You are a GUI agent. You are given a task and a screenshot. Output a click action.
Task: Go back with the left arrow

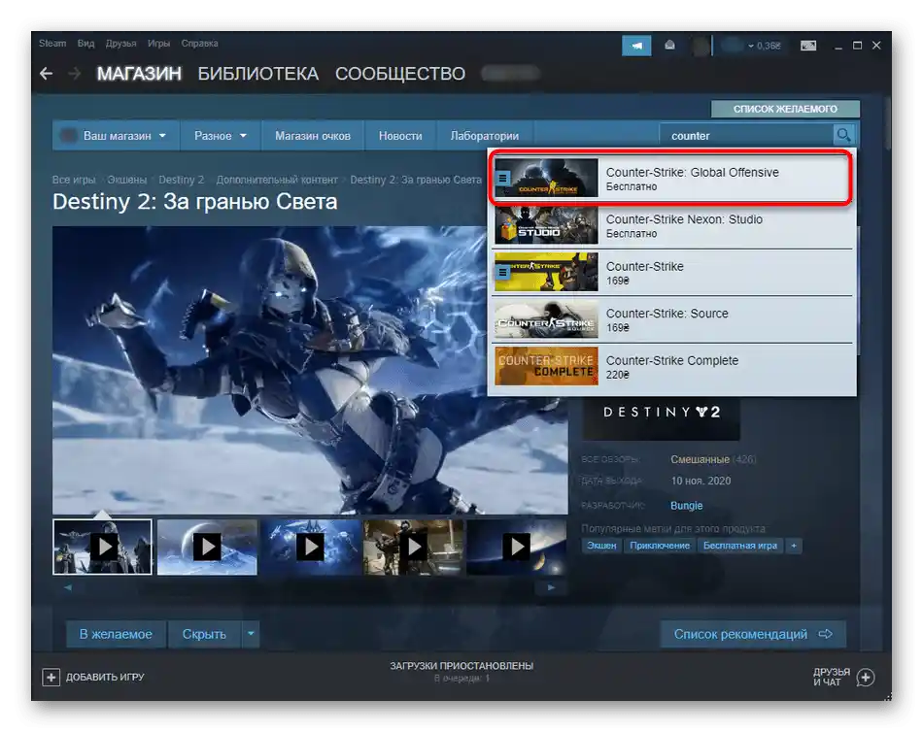[46, 74]
